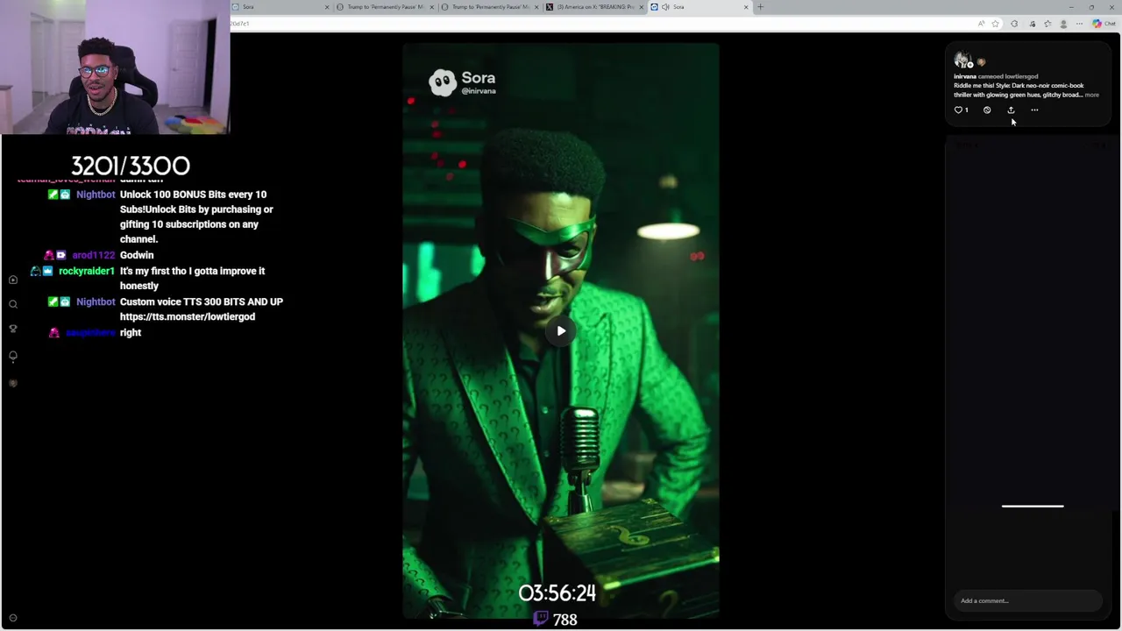Open the small cameo user avatar

click(981, 62)
